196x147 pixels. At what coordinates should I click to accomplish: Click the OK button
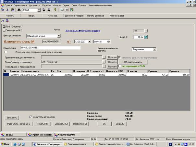[x=104, y=124]
